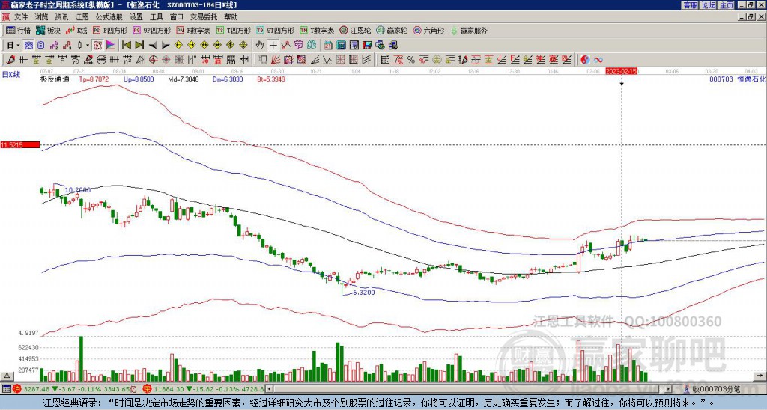Open the 客服 link
This screenshot has height=410, width=767.
(x=690, y=4)
